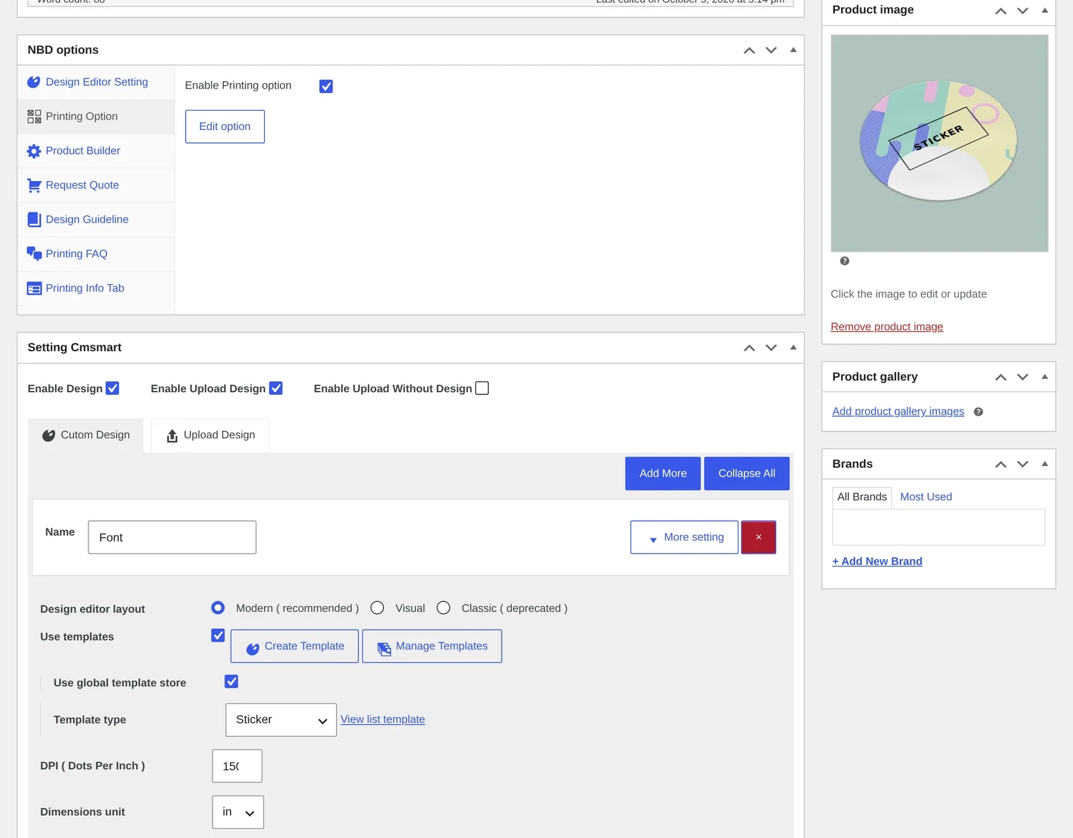
Task: Click the Collapse All button
Action: click(x=746, y=473)
